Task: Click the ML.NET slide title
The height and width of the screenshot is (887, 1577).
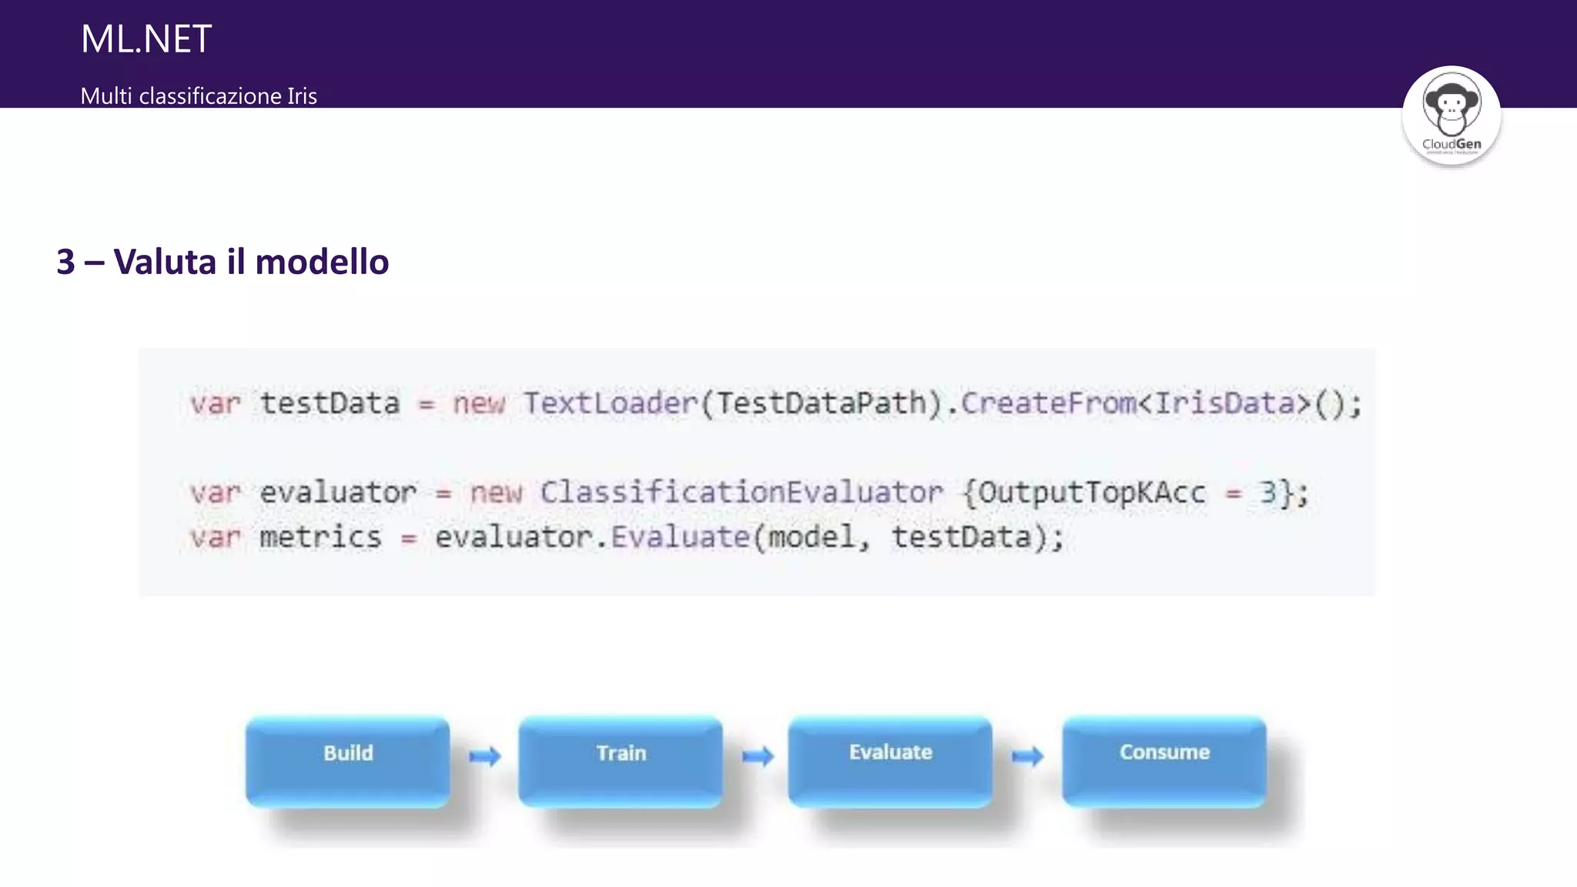Action: coord(146,38)
